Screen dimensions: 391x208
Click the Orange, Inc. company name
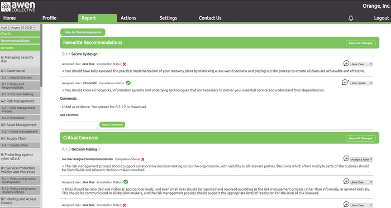[x=376, y=6]
